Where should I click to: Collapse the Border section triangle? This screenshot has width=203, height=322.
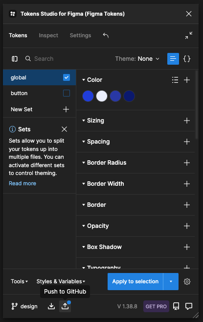[x=84, y=205]
